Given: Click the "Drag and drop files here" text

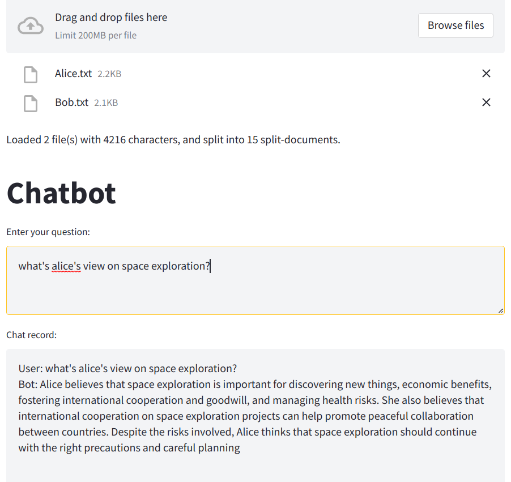Looking at the screenshot, I should point(111,18).
